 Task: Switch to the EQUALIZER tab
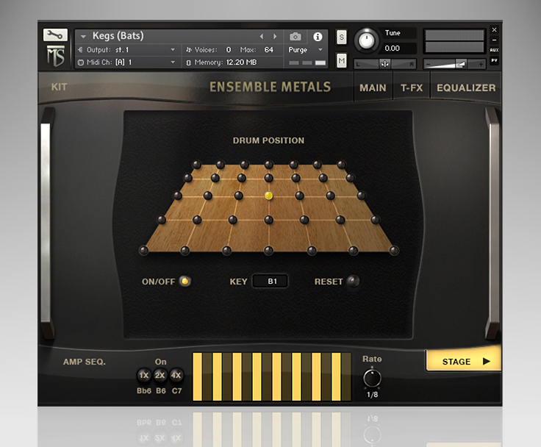pyautogui.click(x=466, y=88)
